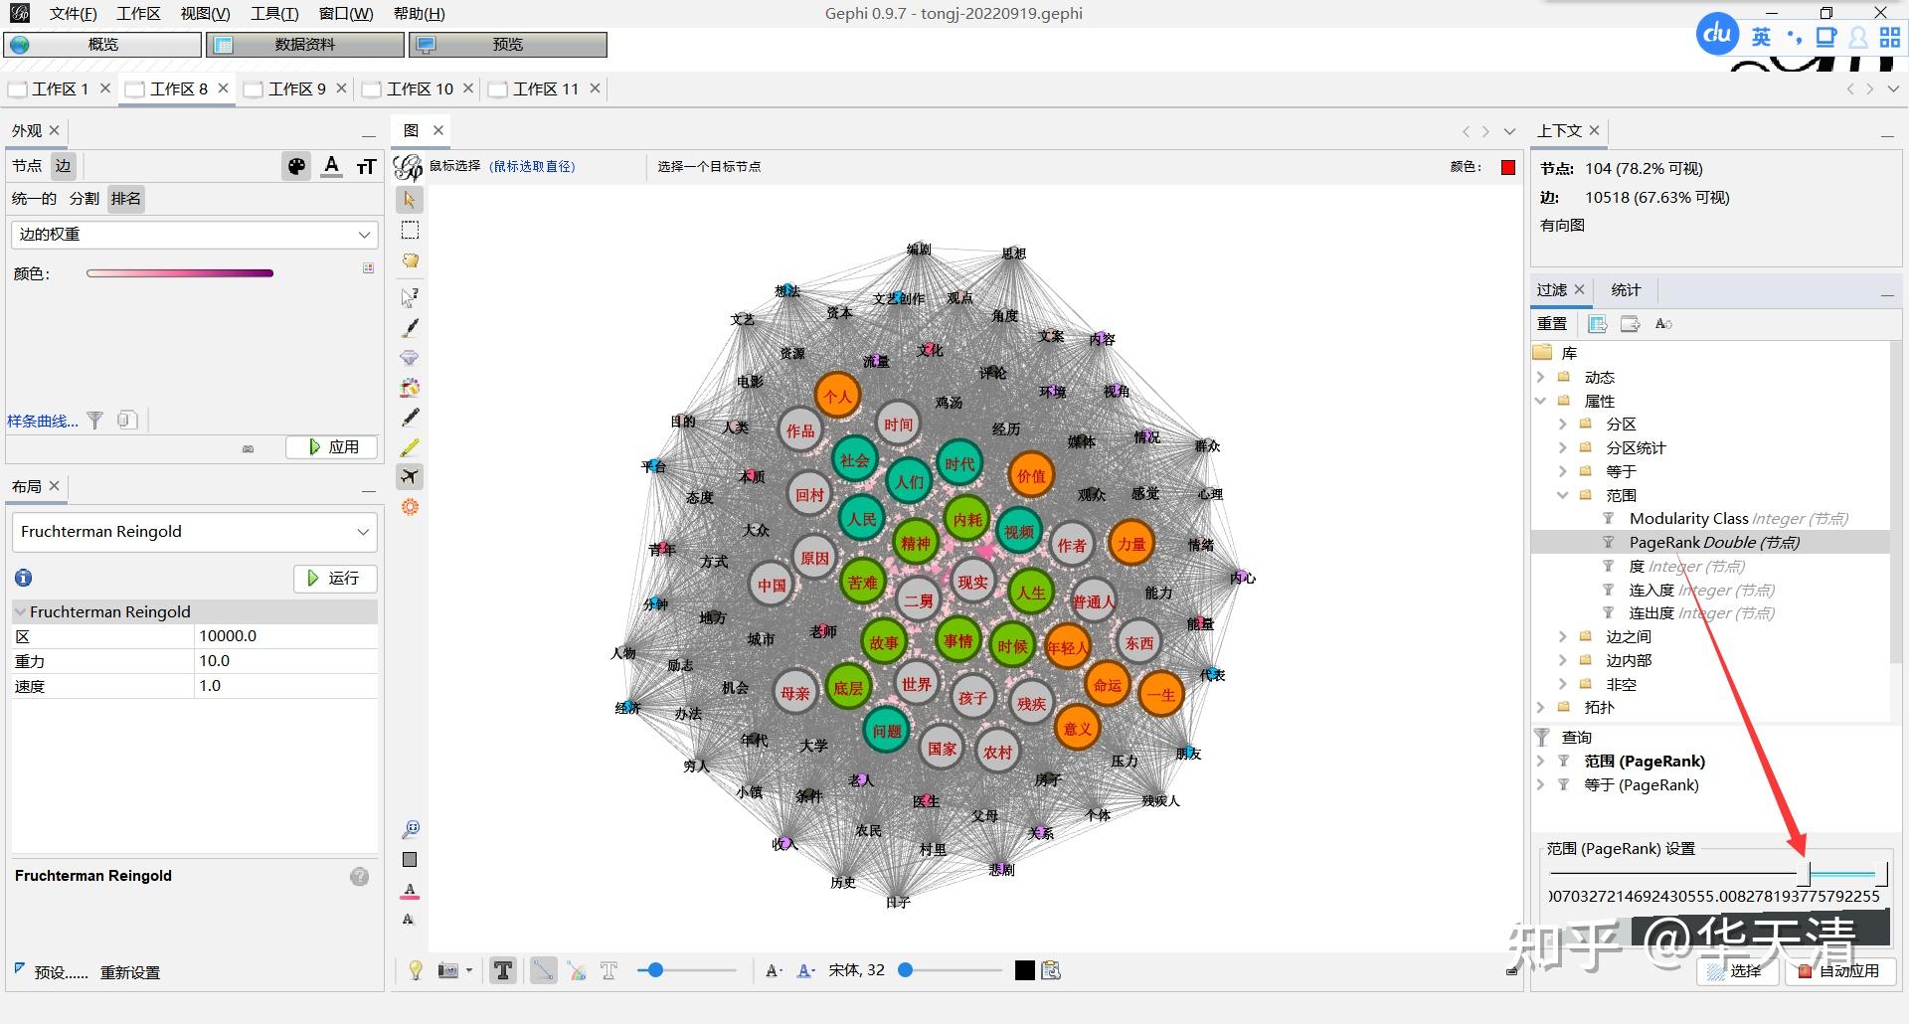Click the 重新设置 layout link
Viewport: 1909px width, 1024px height.
pos(130,972)
